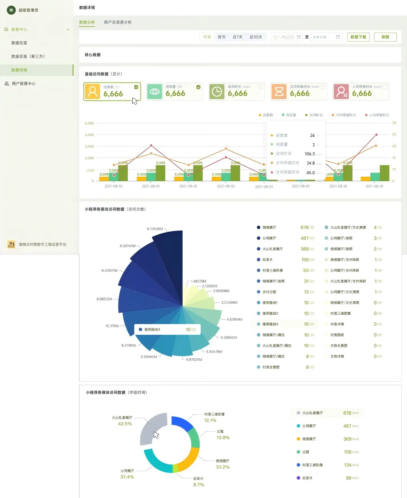Click the 访问时长 clock icon
This screenshot has width=407, height=498.
pos(217,92)
